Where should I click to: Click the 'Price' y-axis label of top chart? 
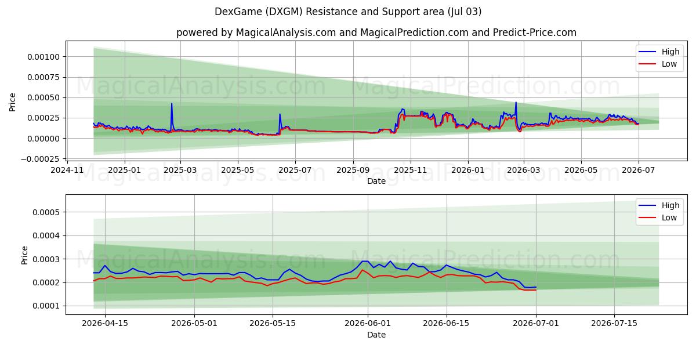13,101
